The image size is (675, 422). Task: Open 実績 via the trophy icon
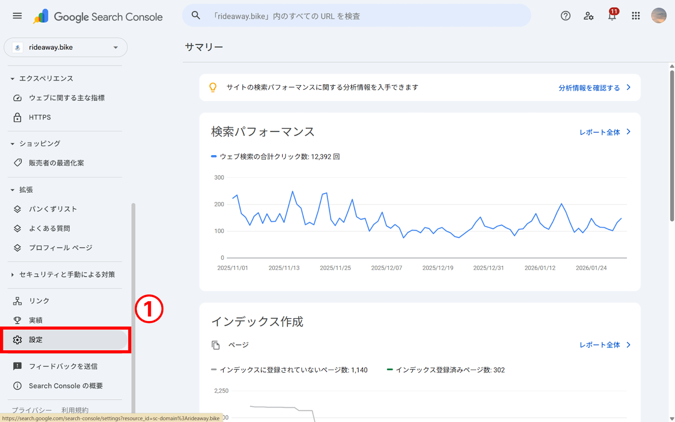[x=17, y=320]
